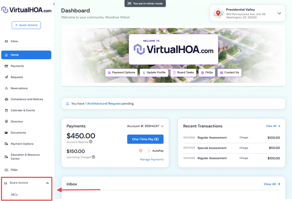
Task: Click the red AutoPay warning icon
Action: click(141, 151)
